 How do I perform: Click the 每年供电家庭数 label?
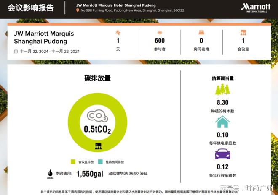(x=222, y=143)
